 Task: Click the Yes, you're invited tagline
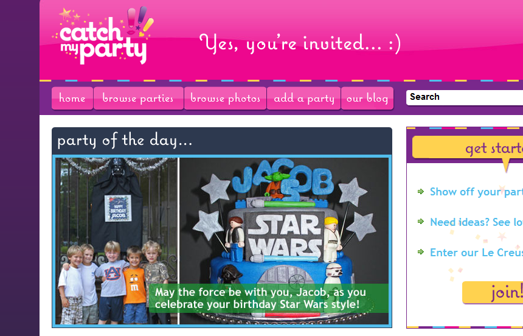[300, 44]
